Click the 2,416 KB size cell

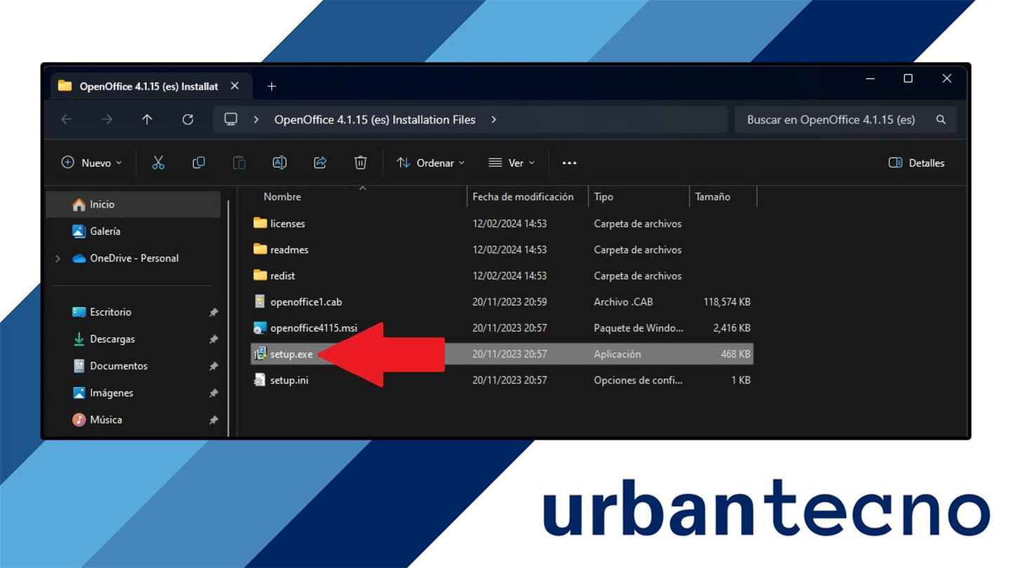coord(732,327)
